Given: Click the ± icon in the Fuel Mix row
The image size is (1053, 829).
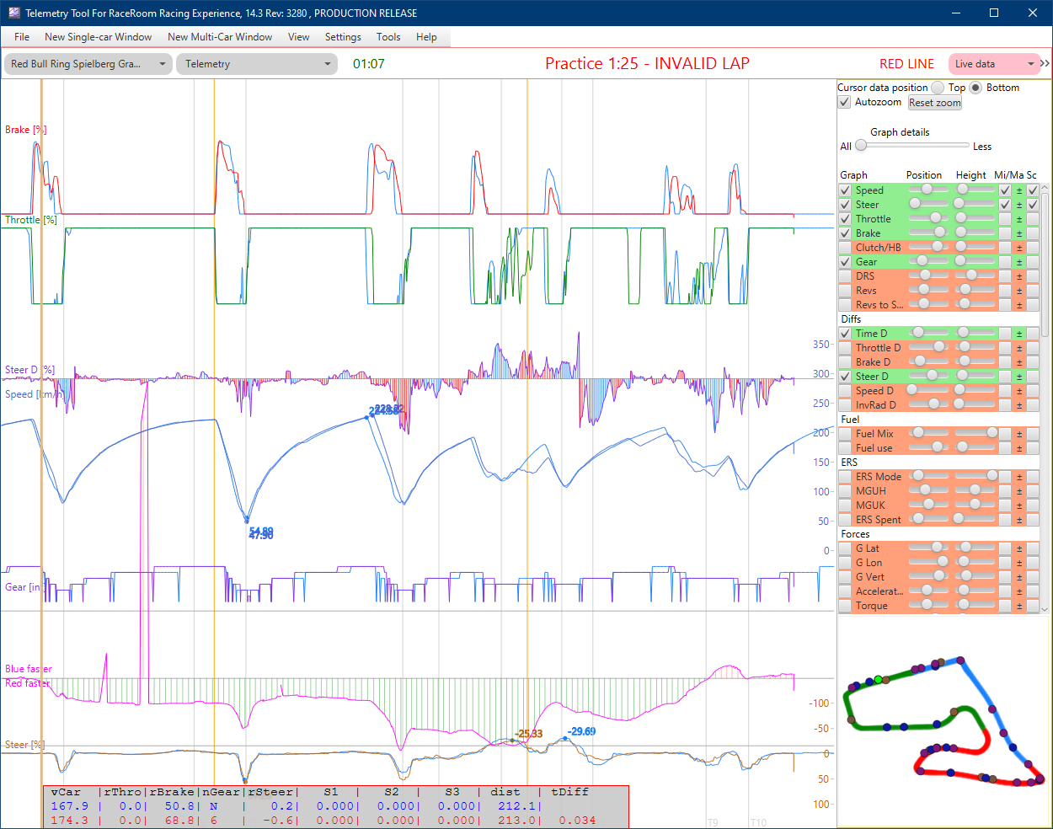Looking at the screenshot, I should [1018, 434].
